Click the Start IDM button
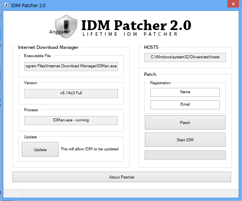This screenshot has width=242, height=201. click(x=185, y=140)
